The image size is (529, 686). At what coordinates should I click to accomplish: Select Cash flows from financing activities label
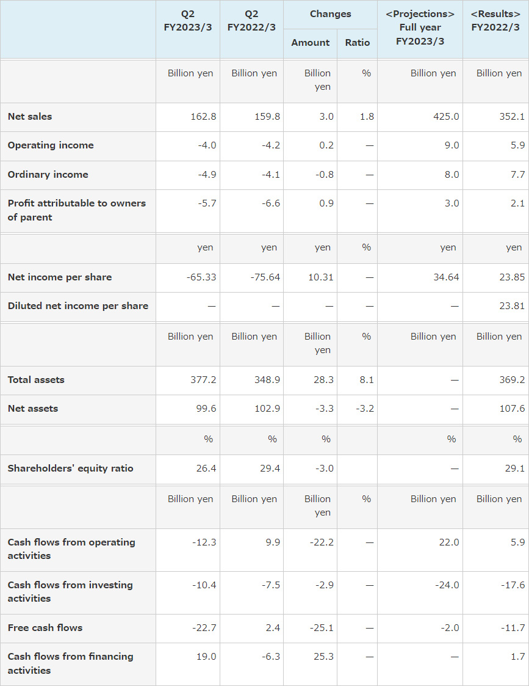coord(70,663)
